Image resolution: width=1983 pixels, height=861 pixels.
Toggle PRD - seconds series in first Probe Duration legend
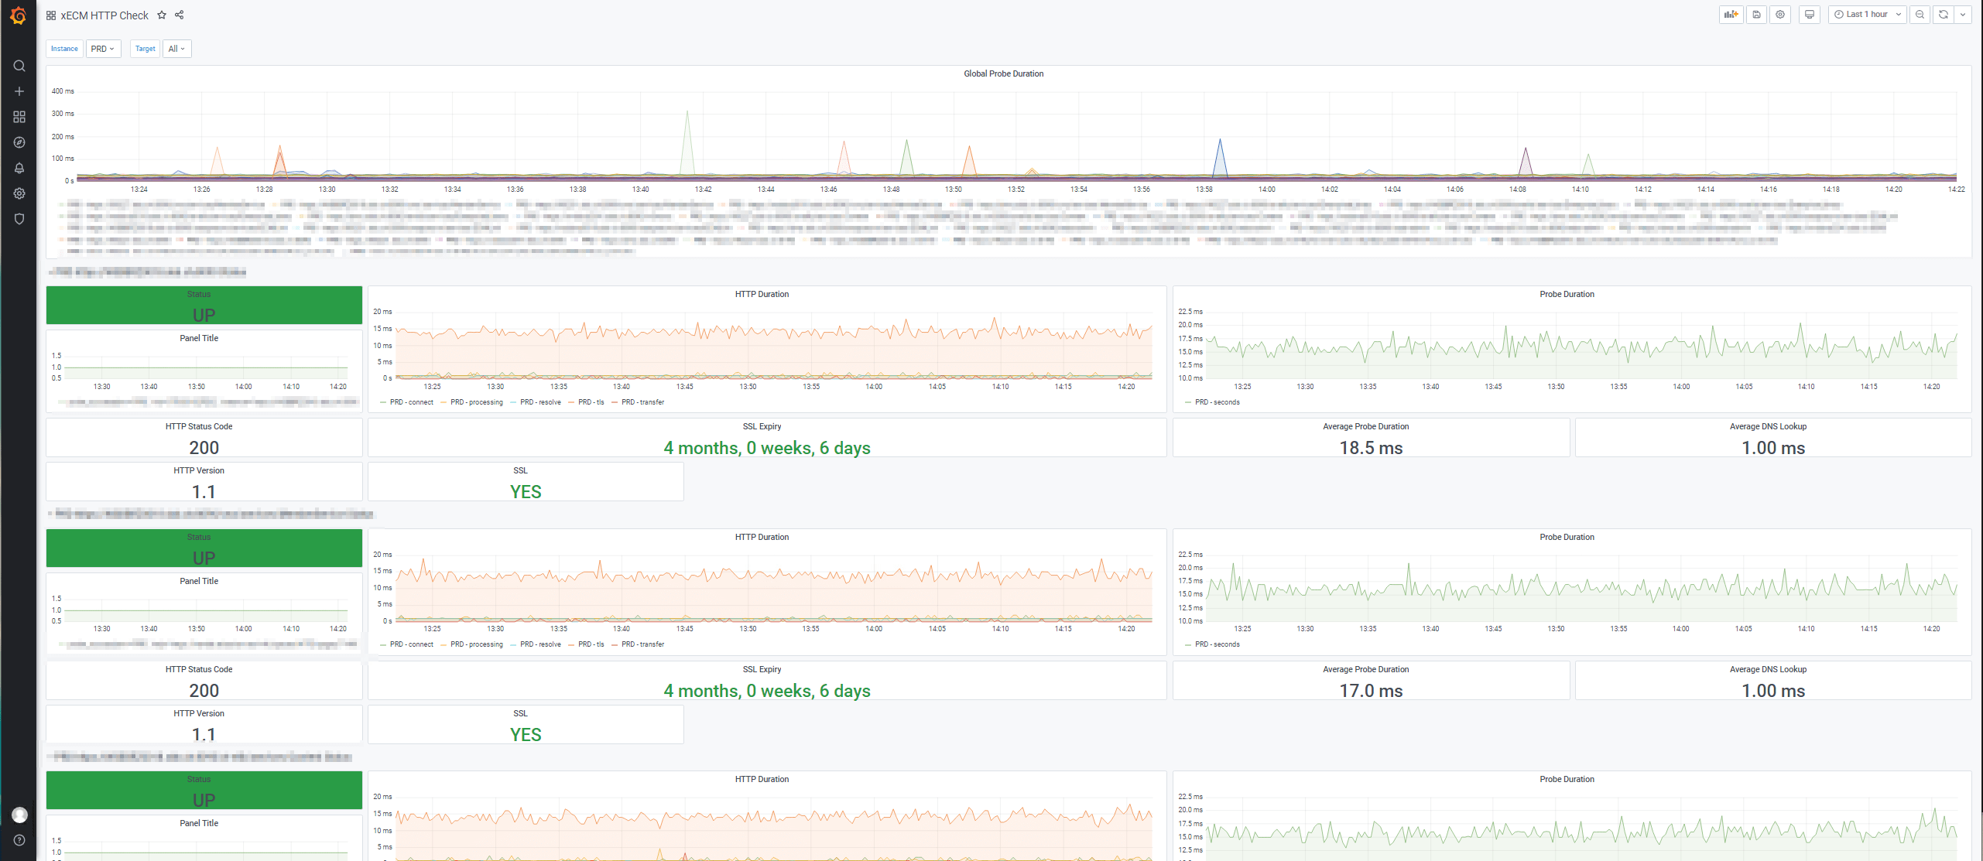(1217, 402)
